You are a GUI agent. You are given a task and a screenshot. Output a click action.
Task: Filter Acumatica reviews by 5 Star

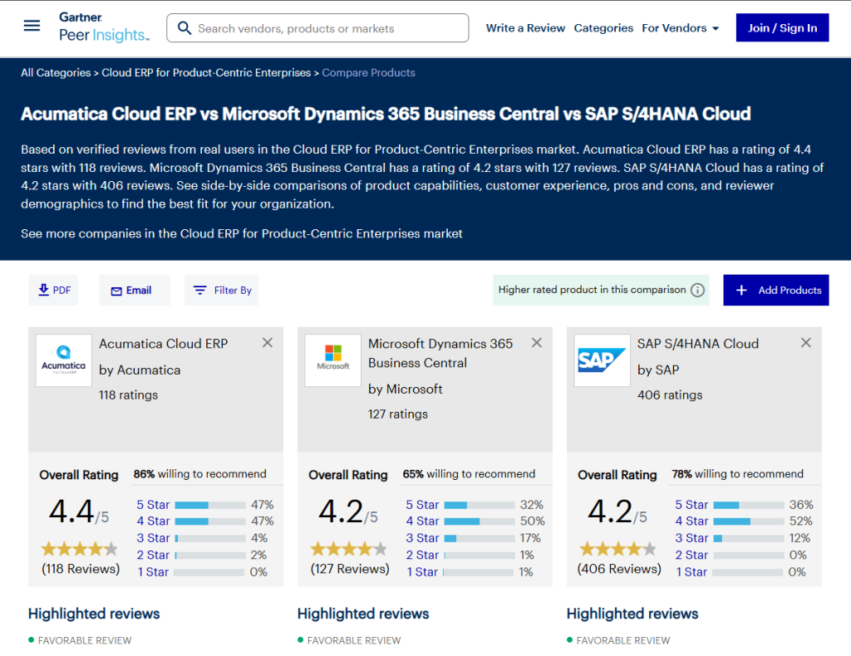(153, 505)
